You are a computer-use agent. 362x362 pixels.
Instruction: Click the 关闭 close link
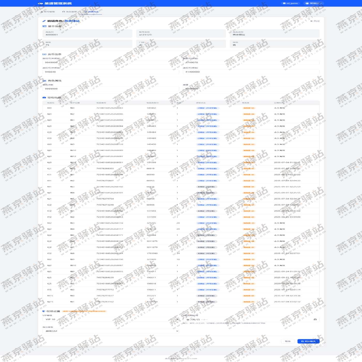tap(315, 21)
